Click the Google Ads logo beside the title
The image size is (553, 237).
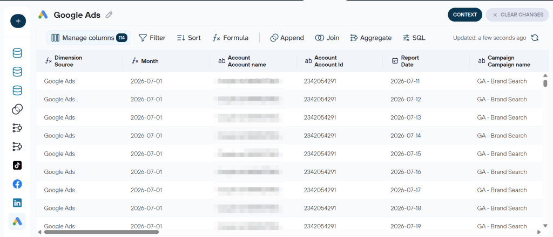tap(43, 15)
